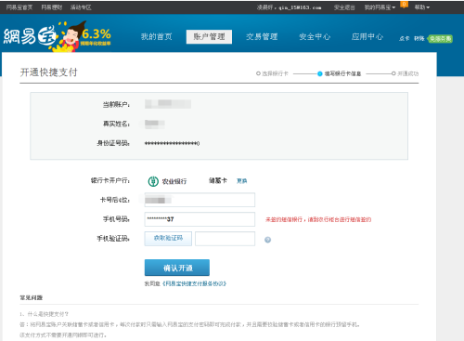Go to 我的首页 tab

(157, 36)
